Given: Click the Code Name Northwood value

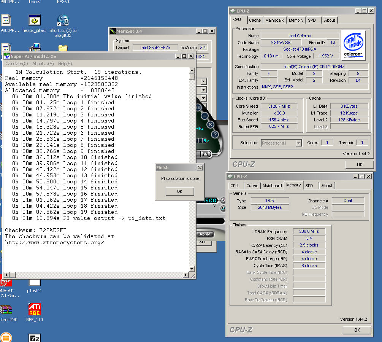Looking at the screenshot, I should coord(281,42).
